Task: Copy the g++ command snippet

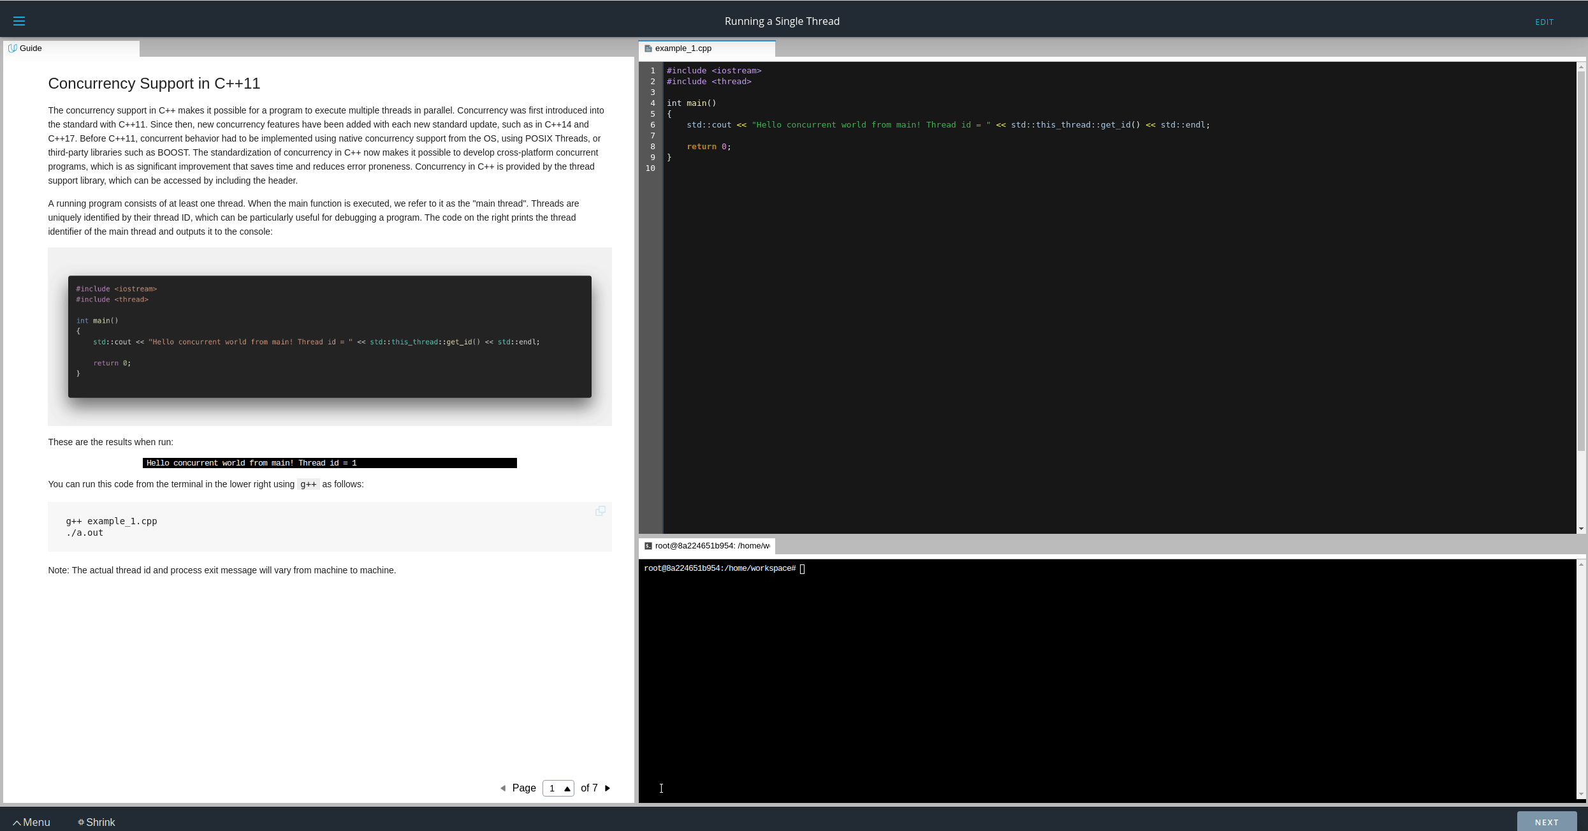Action: click(x=600, y=511)
